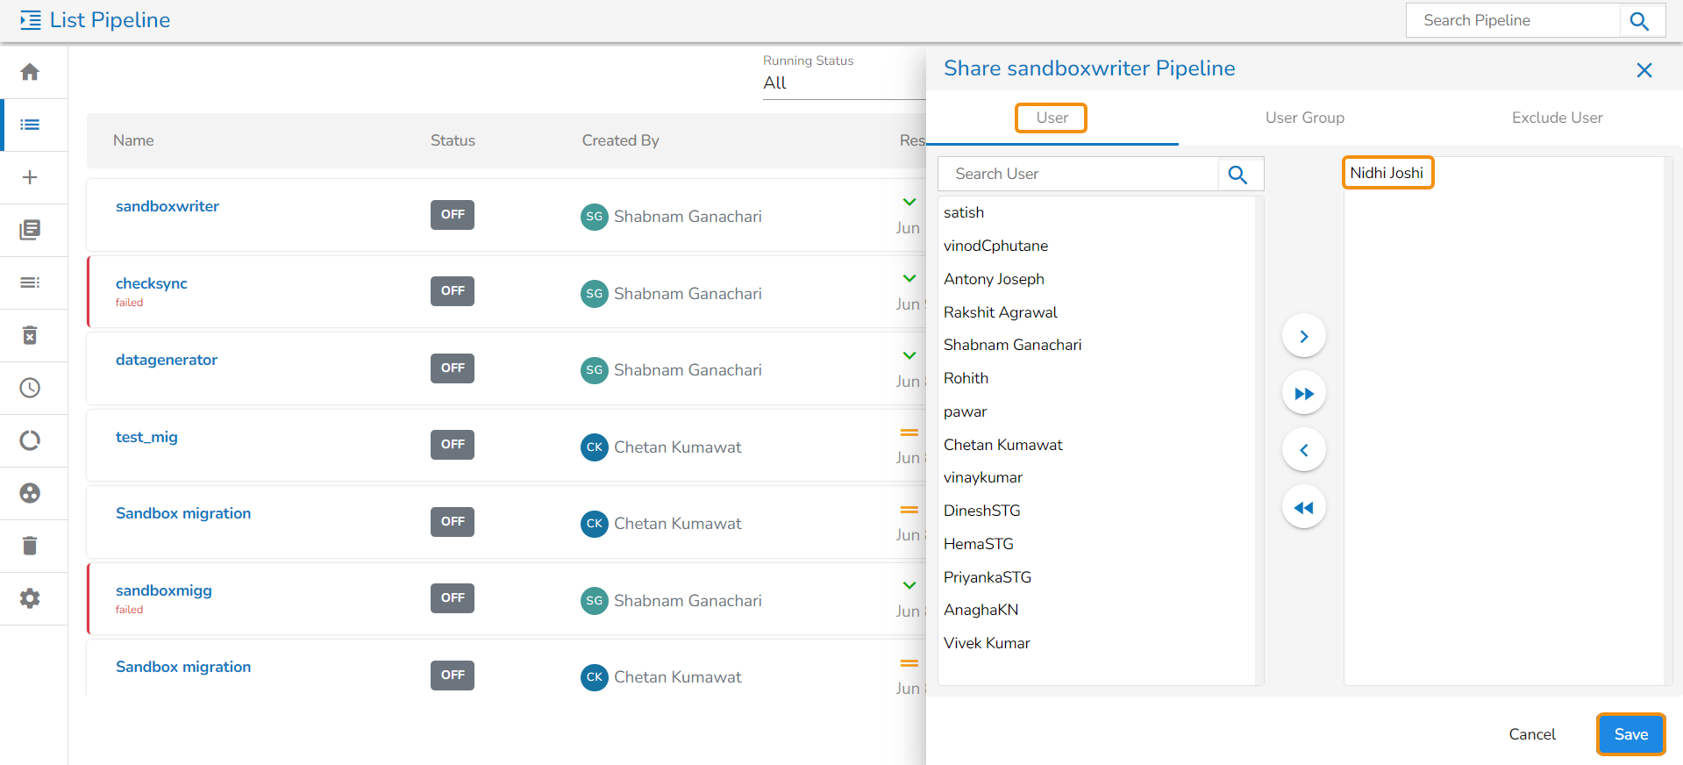Toggle the OFF switch for checksync pipeline

click(452, 291)
